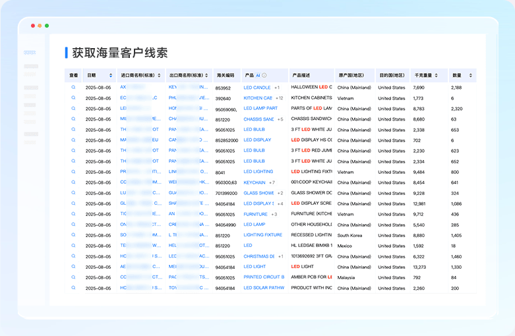Sort by 千克重量 column arrows
This screenshot has height=336, width=515.
pyautogui.click(x=436, y=76)
